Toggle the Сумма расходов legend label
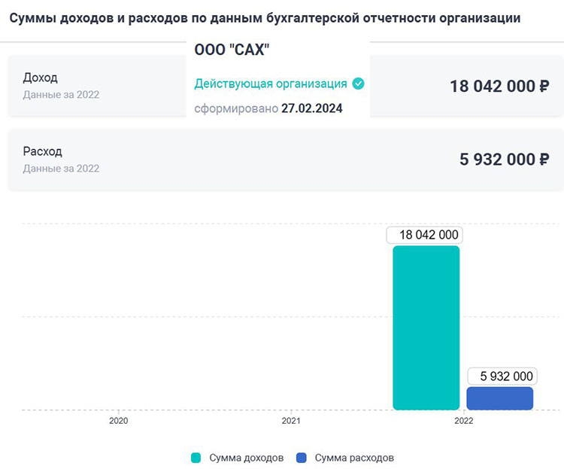Image resolution: width=564 pixels, height=469 pixels. (x=354, y=458)
